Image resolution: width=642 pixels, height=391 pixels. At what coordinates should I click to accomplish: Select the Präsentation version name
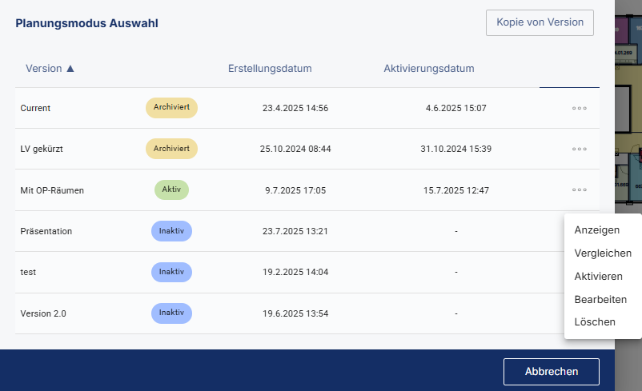[x=46, y=231]
